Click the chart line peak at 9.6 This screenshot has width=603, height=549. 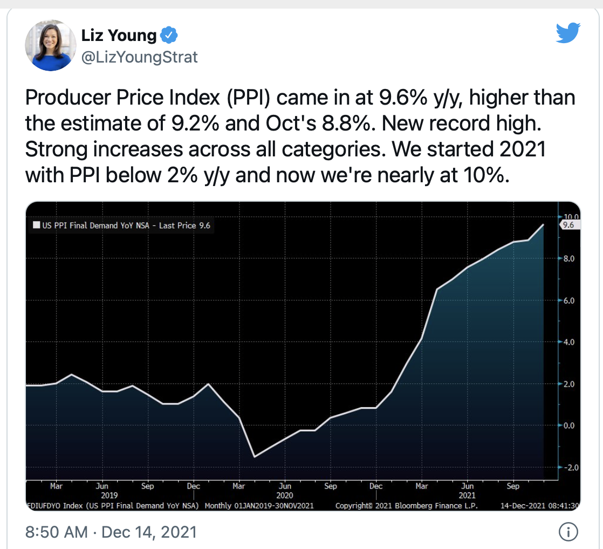click(x=543, y=224)
